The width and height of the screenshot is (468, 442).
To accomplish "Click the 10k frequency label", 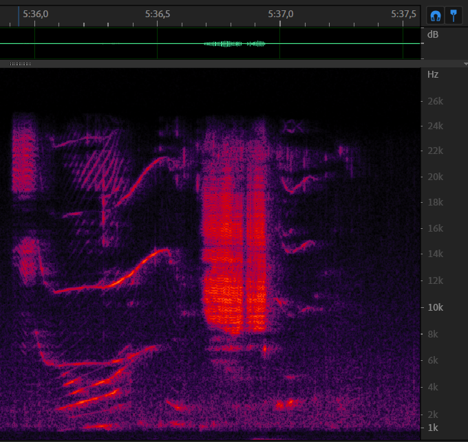I will click(x=435, y=307).
